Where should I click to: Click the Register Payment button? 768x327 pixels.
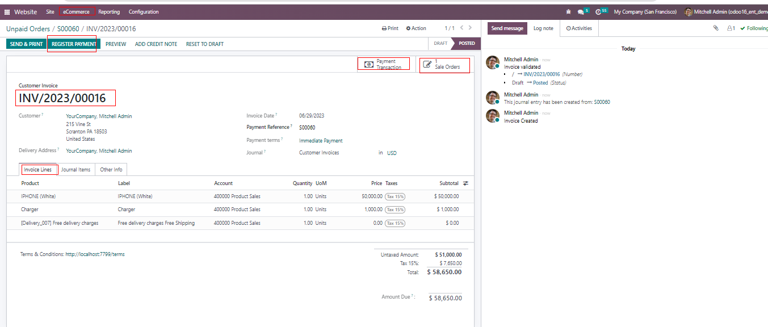coord(74,44)
